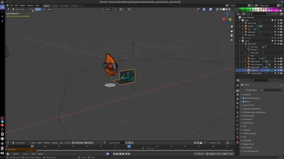
Task: Enable the Motion Blur checkbox
Action: [244, 116]
